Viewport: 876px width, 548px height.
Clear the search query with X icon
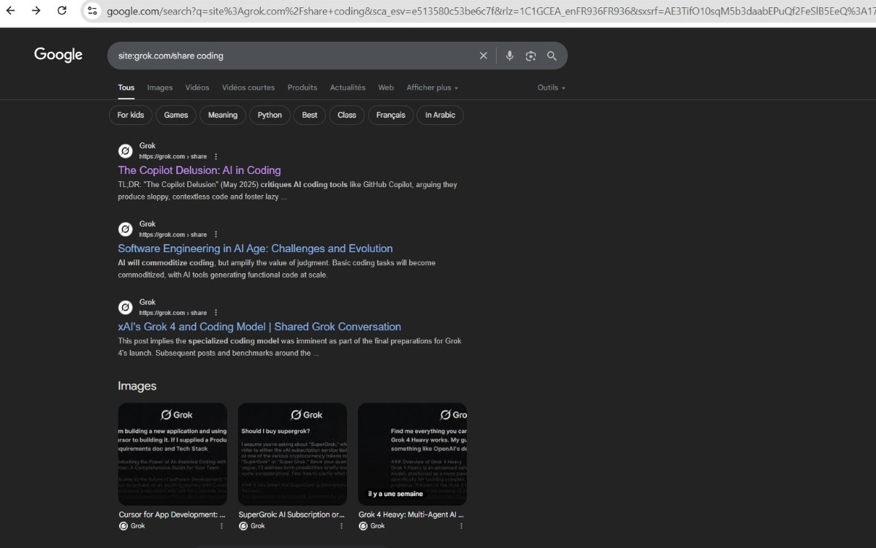[x=483, y=56]
